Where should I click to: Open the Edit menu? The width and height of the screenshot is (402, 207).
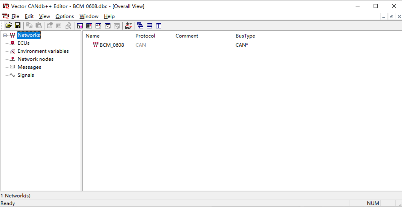(x=29, y=16)
